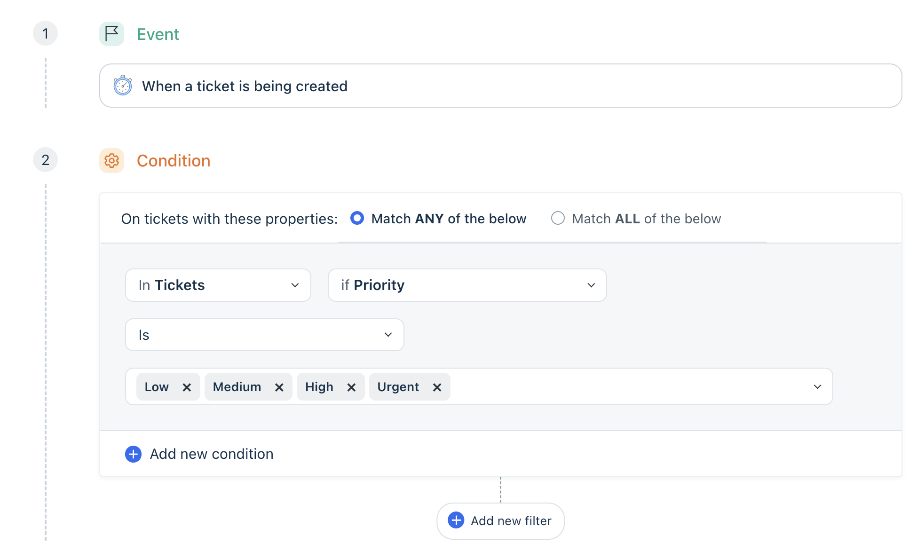Open the Is operator dropdown

click(x=265, y=335)
